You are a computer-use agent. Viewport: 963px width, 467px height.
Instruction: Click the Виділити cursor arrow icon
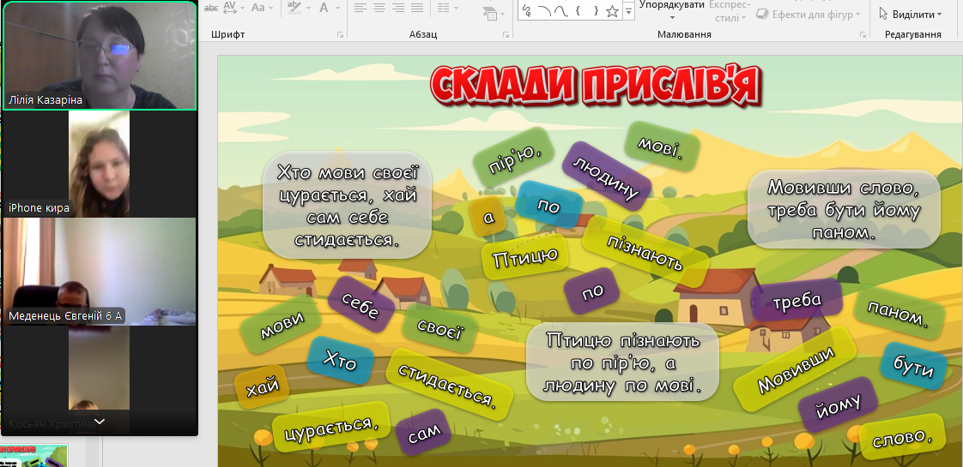coord(883,14)
